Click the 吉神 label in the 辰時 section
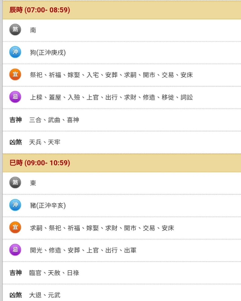The image size is (241, 301). pyautogui.click(x=15, y=120)
